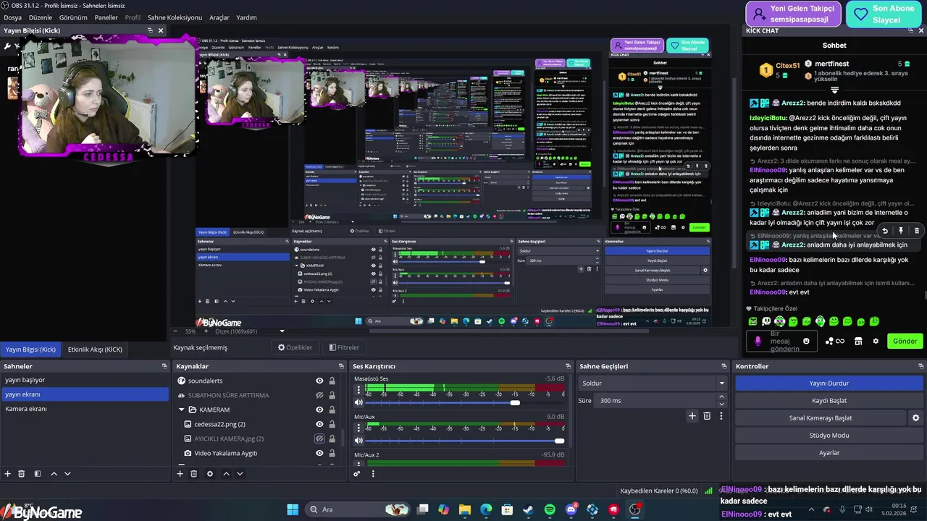Open the Araçlar menu
Viewport: 927px width, 521px height.
219,17
